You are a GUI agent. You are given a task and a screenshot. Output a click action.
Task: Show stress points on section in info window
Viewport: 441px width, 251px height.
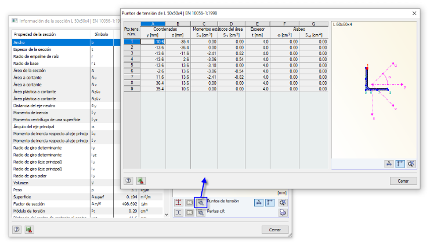coord(178,202)
